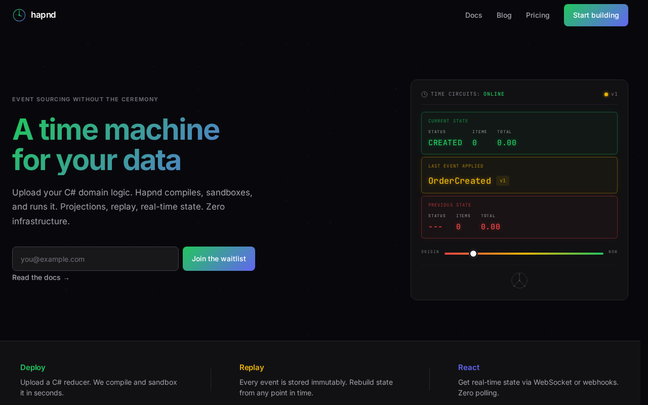Screen dimensions: 648x405
Task: Click the Replay feature heading
Action: [252, 368]
